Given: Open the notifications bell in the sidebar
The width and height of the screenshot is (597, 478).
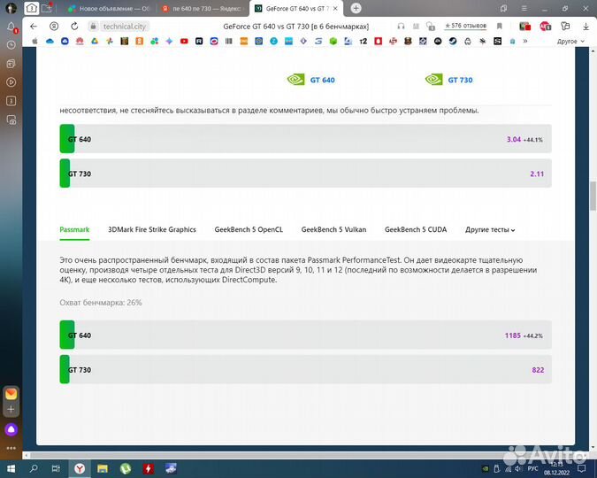Looking at the screenshot, I should click(11, 27).
